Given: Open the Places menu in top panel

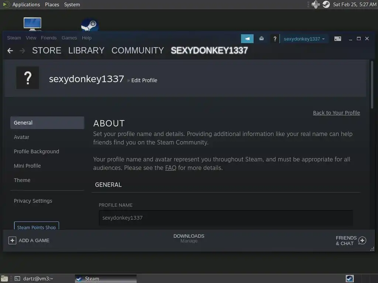Looking at the screenshot, I should click(52, 4).
